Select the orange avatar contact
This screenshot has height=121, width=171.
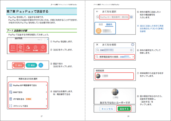click(99, 31)
